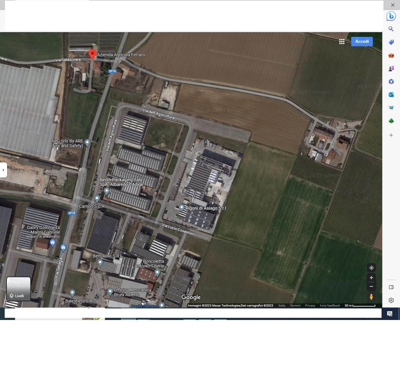The height and width of the screenshot is (390, 400).
Task: Click the David System marker
Action: [x=162, y=305]
